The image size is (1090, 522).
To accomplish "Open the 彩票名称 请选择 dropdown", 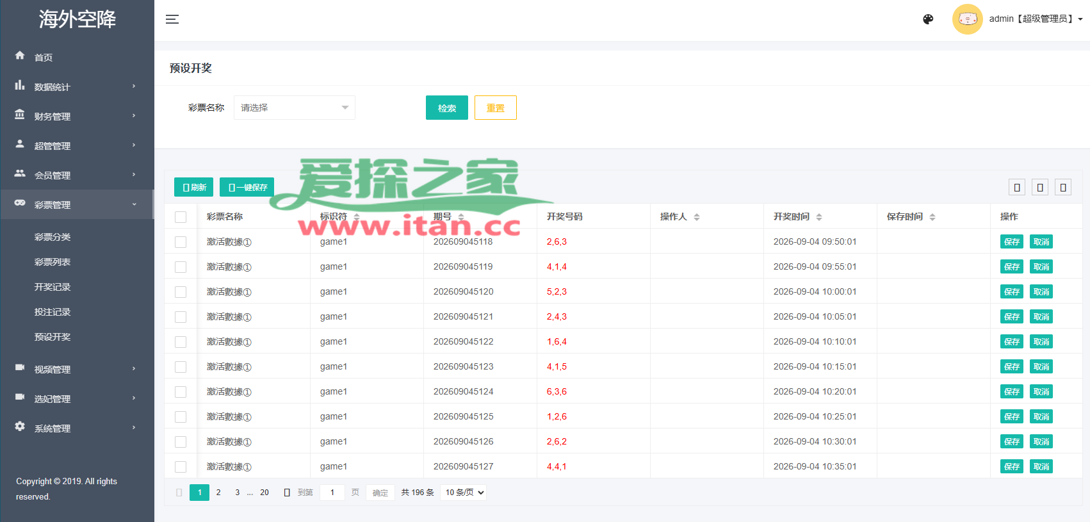I will tap(295, 108).
